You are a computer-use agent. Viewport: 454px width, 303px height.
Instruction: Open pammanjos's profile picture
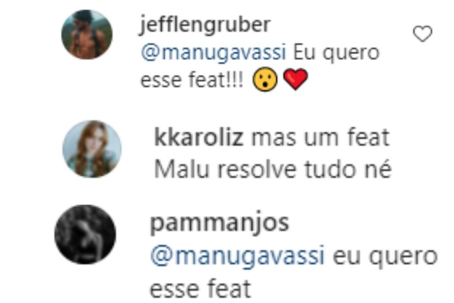click(86, 234)
